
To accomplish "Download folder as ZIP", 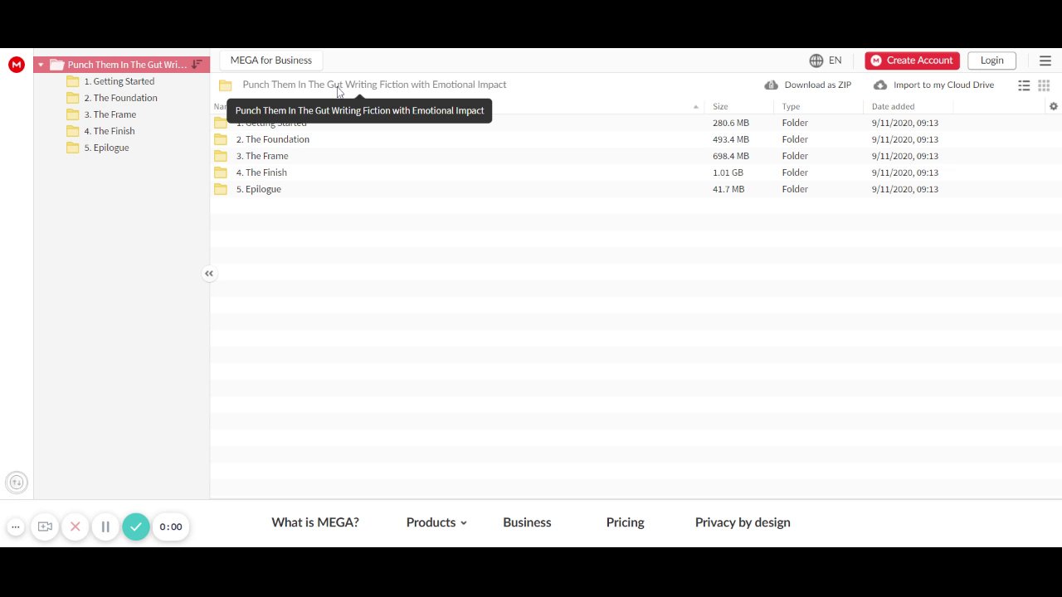I will tap(808, 85).
